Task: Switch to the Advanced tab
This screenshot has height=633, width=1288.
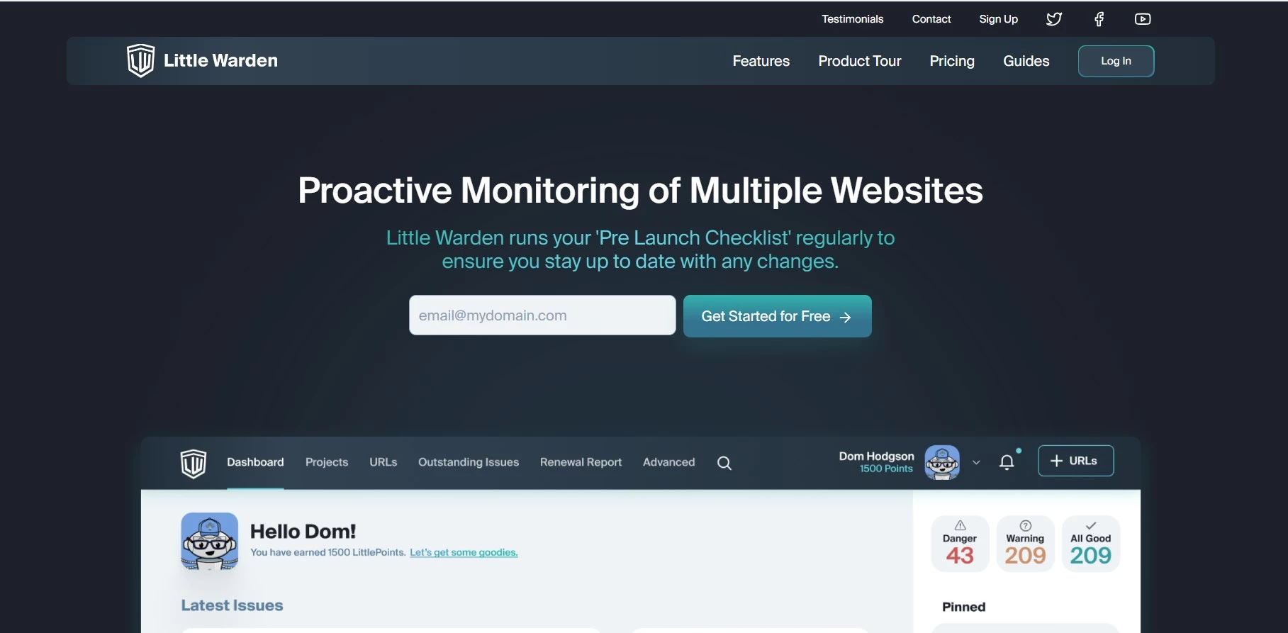Action: (x=668, y=462)
